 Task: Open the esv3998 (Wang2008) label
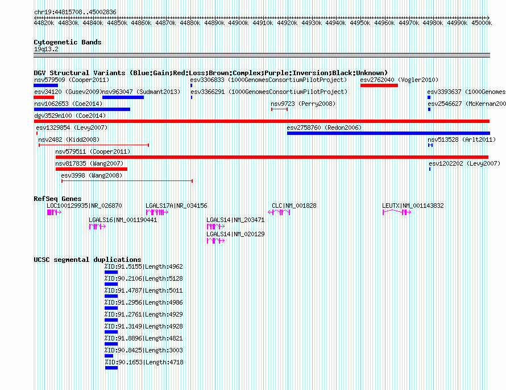pos(92,175)
